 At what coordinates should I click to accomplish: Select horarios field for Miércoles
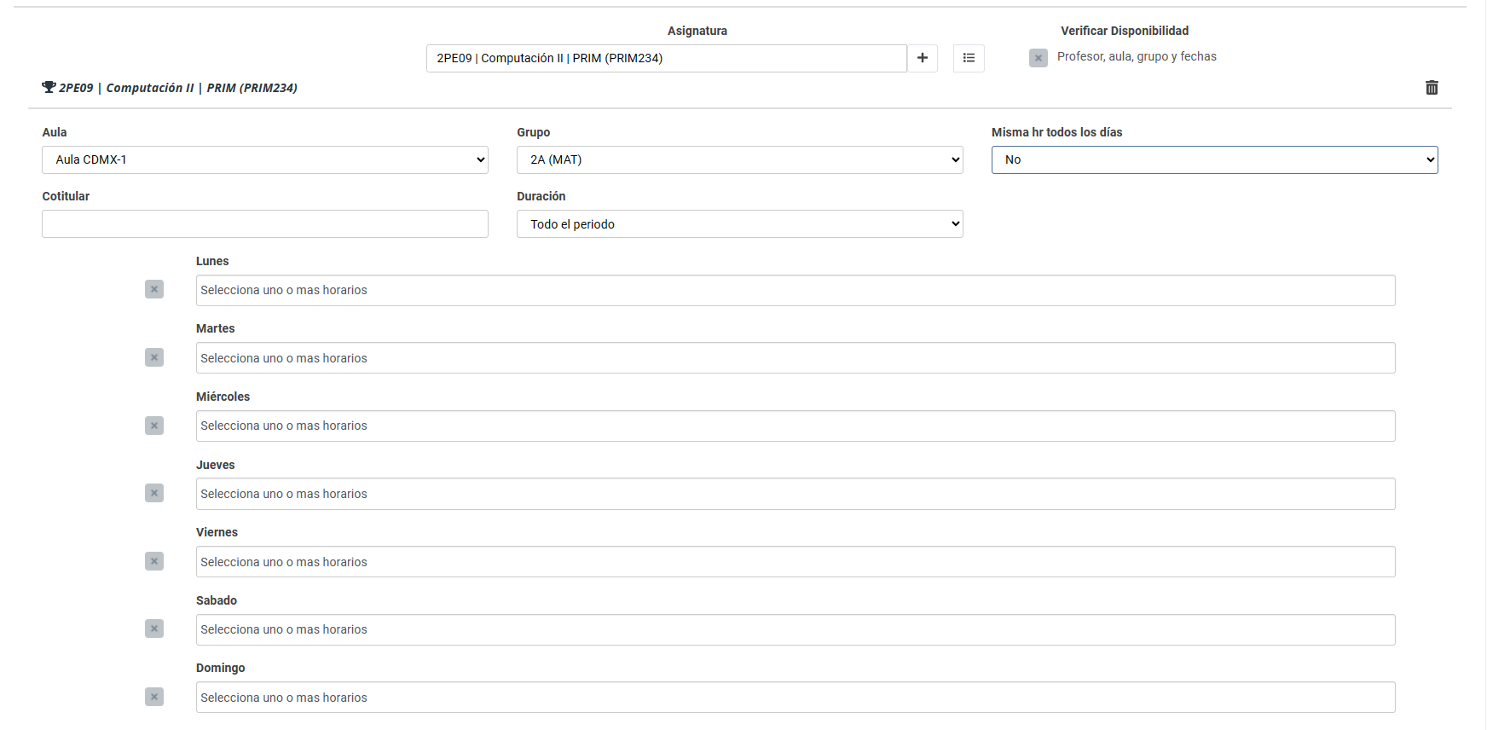click(796, 426)
